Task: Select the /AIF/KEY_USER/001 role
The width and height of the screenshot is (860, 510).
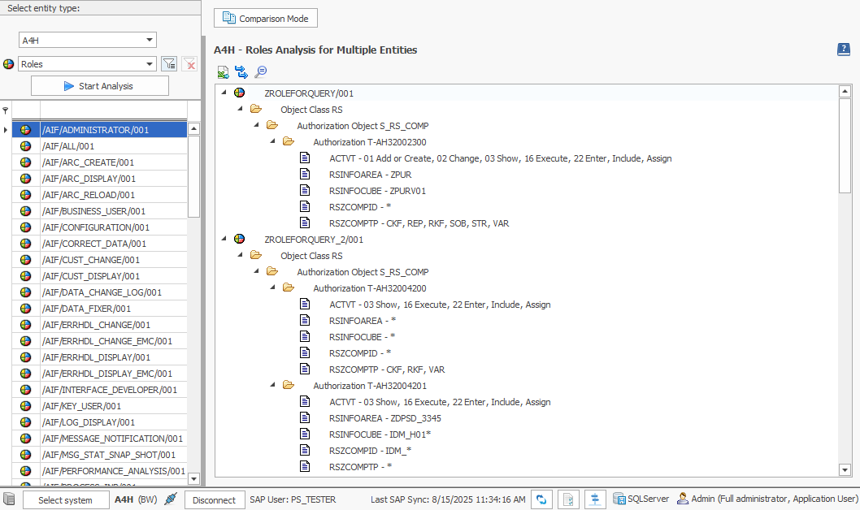Action: point(81,406)
